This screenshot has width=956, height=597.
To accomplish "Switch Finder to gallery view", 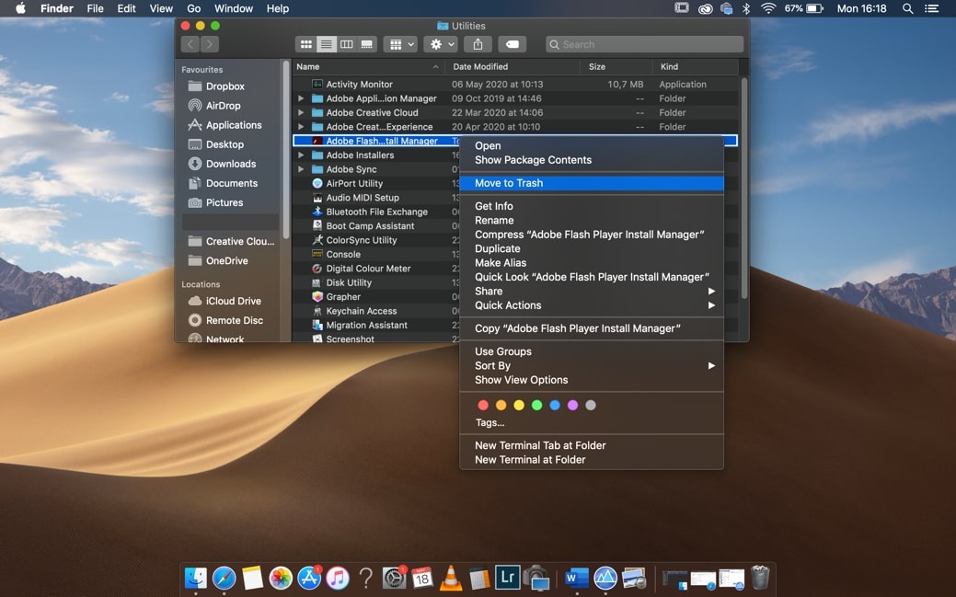I will (x=367, y=44).
